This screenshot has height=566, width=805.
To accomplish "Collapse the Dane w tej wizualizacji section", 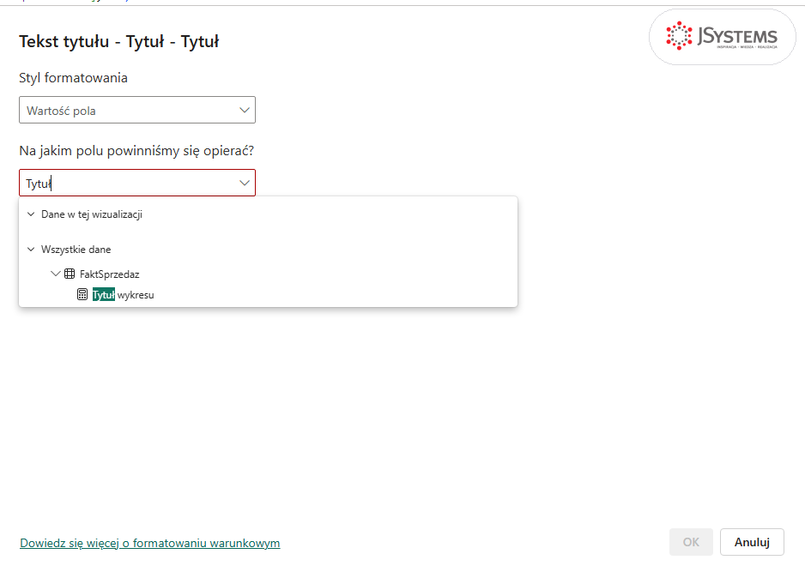I will click(31, 214).
